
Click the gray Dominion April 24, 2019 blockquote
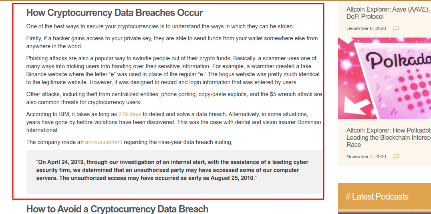[174, 172]
